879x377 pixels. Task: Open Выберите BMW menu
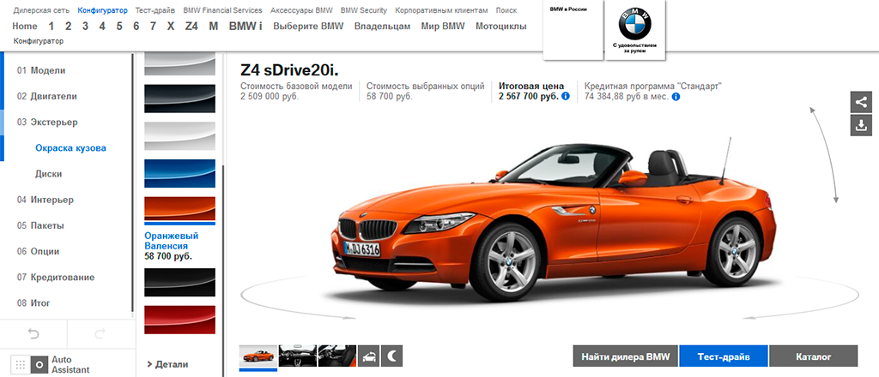[308, 27]
